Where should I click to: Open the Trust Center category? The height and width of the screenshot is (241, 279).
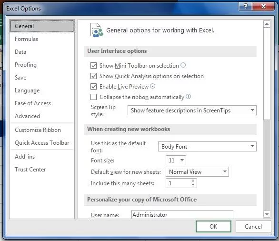(x=42, y=170)
